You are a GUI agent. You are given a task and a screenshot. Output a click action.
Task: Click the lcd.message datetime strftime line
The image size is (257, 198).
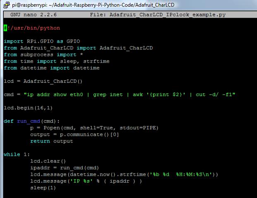coord(124,174)
